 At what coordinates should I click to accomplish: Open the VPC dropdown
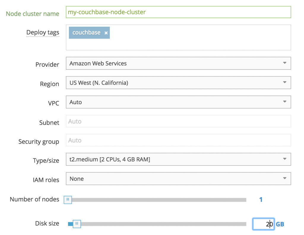pyautogui.click(x=178, y=102)
